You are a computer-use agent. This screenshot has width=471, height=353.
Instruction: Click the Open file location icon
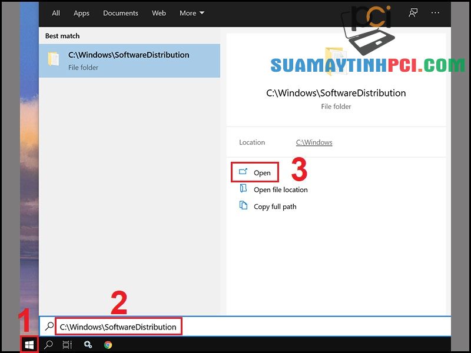[243, 189]
